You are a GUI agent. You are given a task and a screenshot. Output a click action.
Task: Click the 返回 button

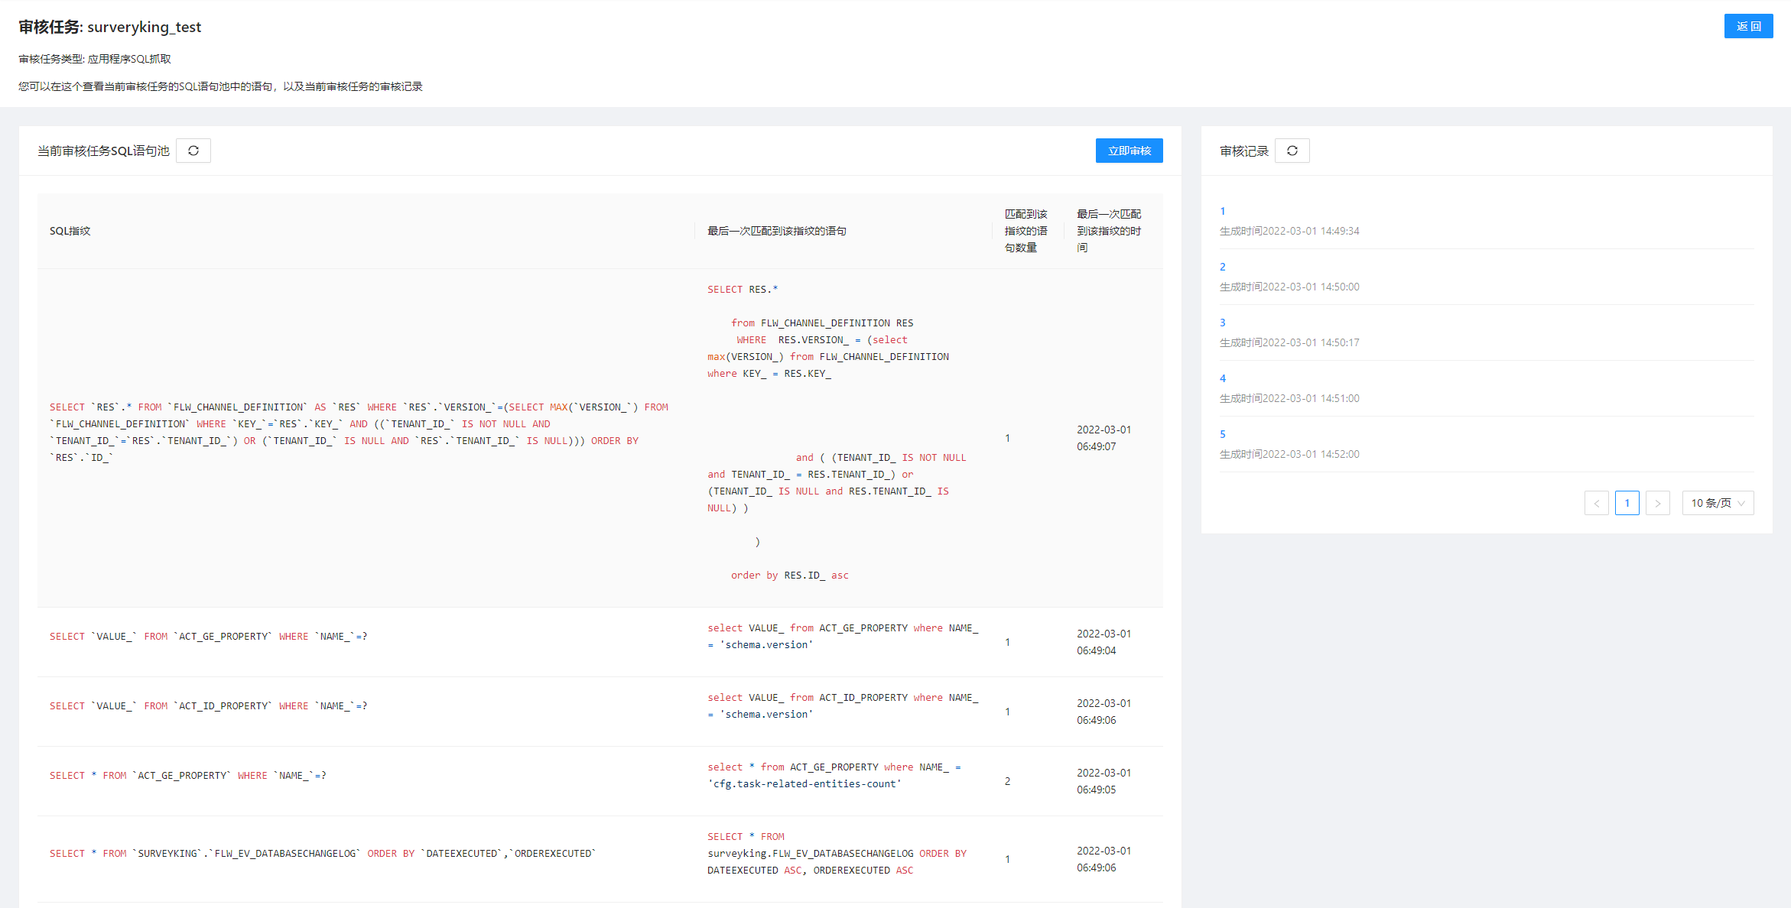[1748, 26]
